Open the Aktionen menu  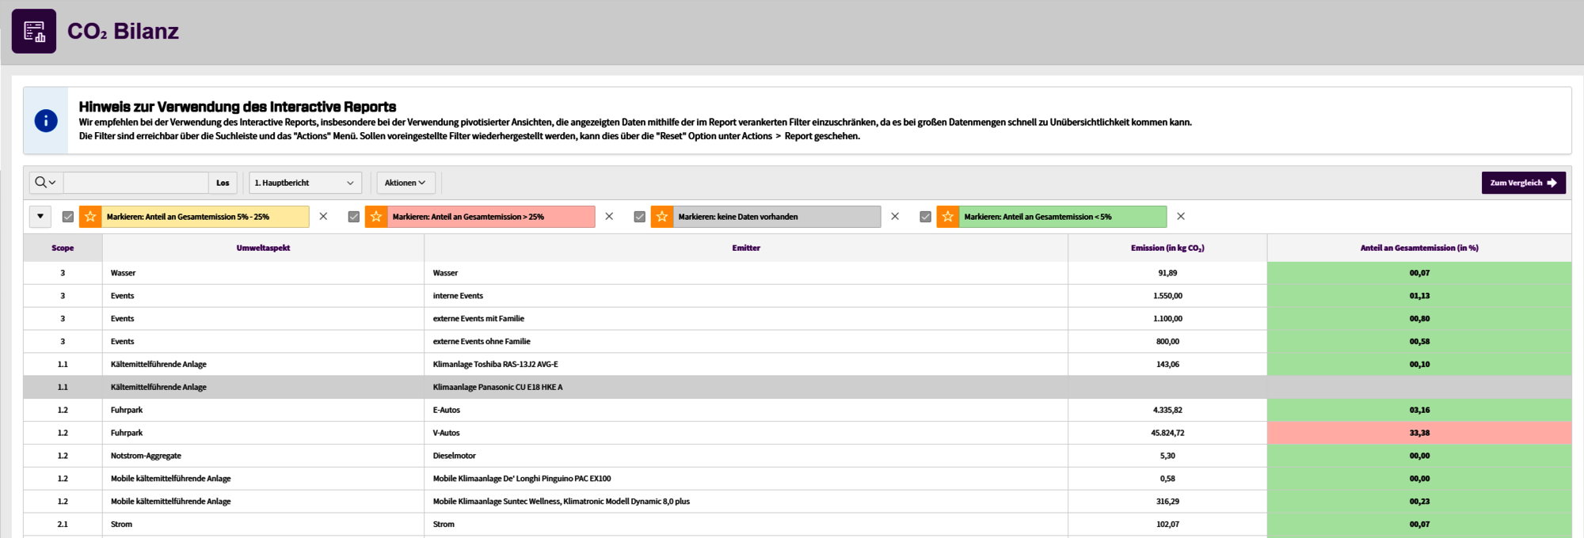pyautogui.click(x=405, y=183)
